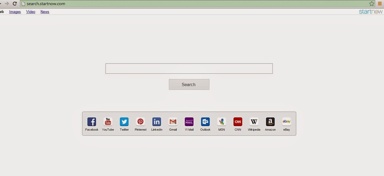The image size is (384, 176).
Task: Open the Gmail shortcut icon
Action: point(173,122)
